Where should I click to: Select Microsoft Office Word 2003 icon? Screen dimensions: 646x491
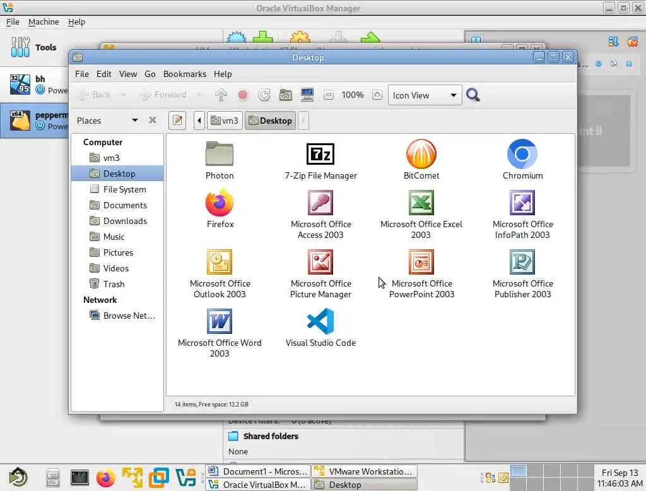tap(219, 321)
